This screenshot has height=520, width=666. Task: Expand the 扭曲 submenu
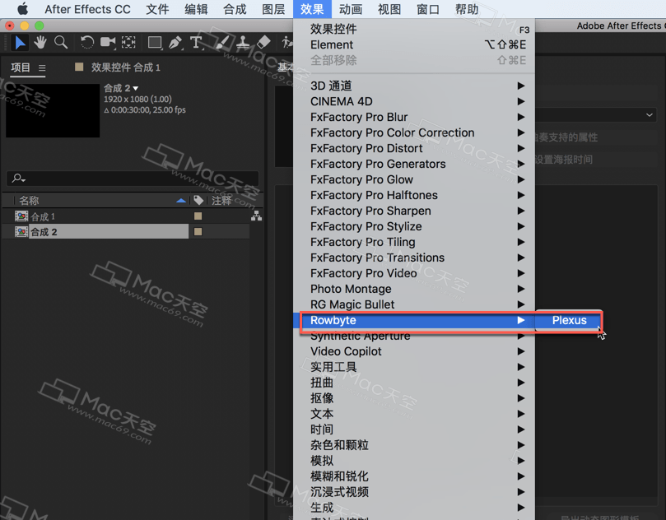(x=414, y=383)
